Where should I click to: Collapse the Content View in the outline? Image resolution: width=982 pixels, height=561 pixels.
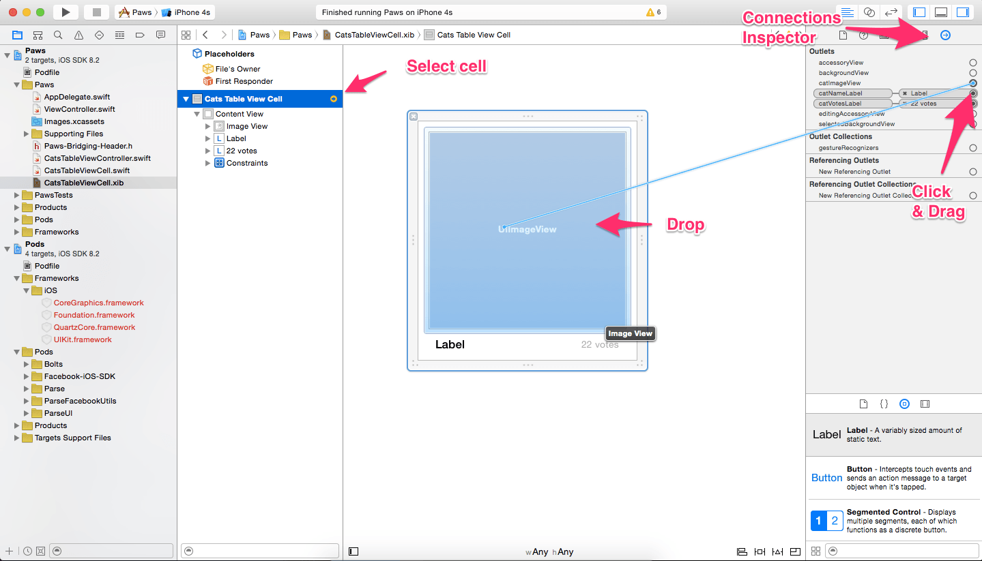click(x=197, y=113)
